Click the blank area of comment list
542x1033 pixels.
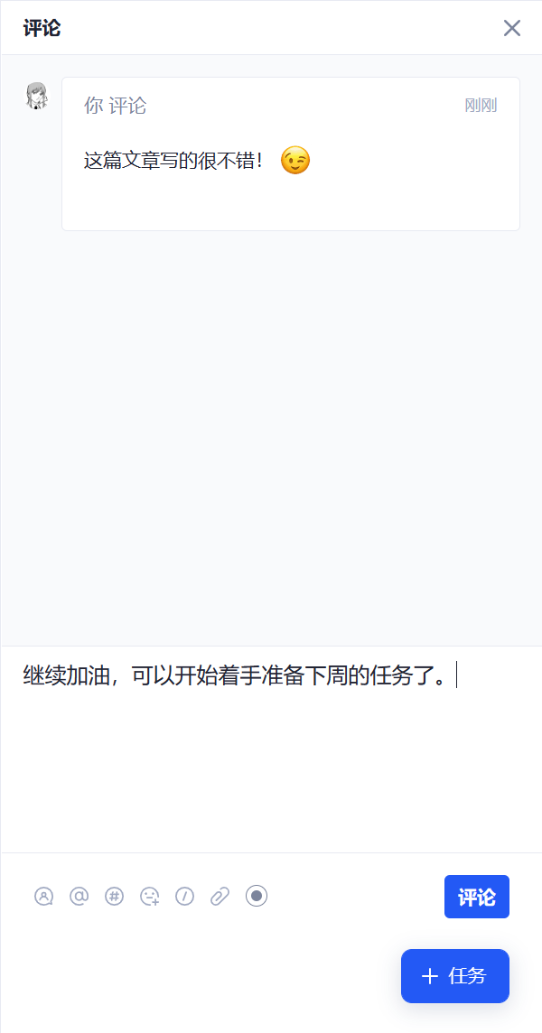point(271,435)
